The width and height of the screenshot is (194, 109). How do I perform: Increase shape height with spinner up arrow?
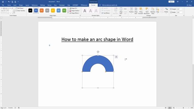tap(183, 9)
